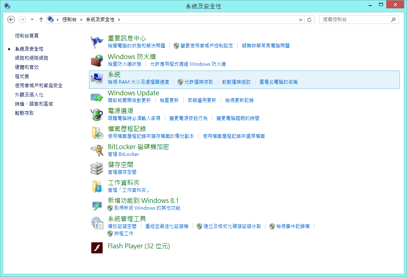Click the 查看此電腦的名稱 link
Image resolution: width=407 pixels, height=277 pixels.
[x=278, y=82]
